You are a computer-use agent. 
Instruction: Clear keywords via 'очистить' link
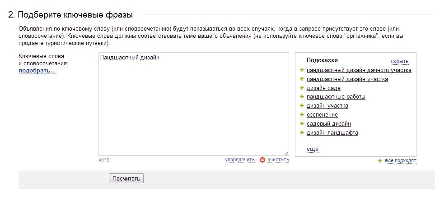[278, 160]
